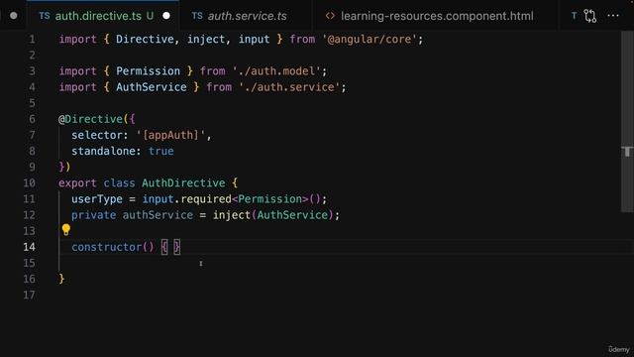Click the 'AuthDirective' class name
This screenshot has width=634, height=357.
pyautogui.click(x=183, y=182)
